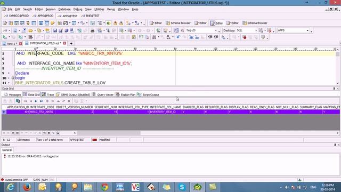The height and width of the screenshot is (192, 341).
Task: Open Internet Explorer from the taskbar
Action: [x=10, y=187]
